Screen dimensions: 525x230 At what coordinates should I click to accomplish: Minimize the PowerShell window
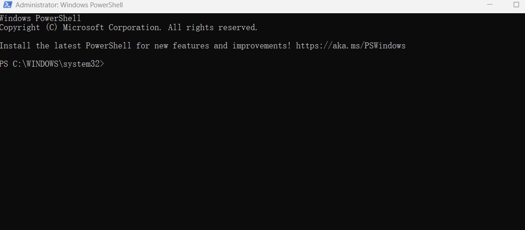tap(491, 5)
